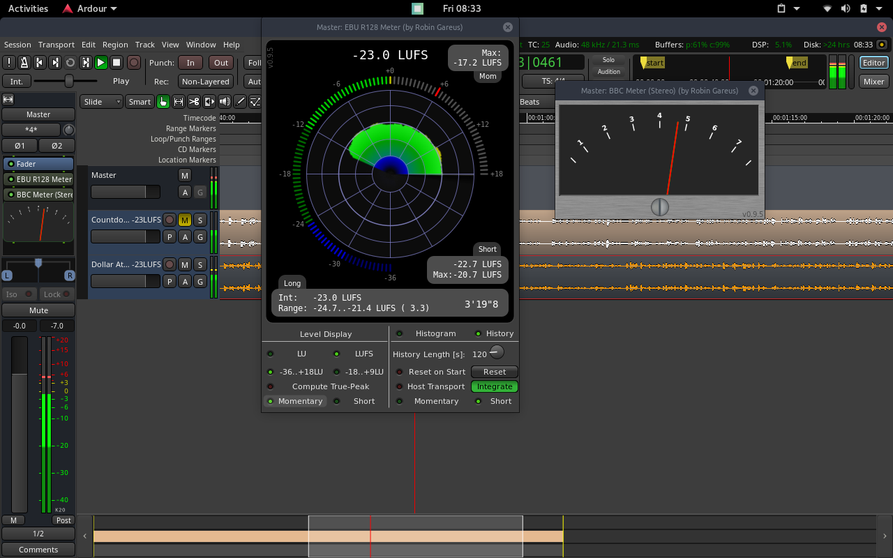893x558 pixels.
Task: Solo the Dollar At... track
Action: (x=200, y=264)
